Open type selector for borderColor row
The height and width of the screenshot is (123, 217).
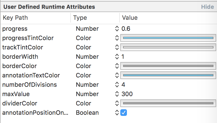click(x=116, y=66)
